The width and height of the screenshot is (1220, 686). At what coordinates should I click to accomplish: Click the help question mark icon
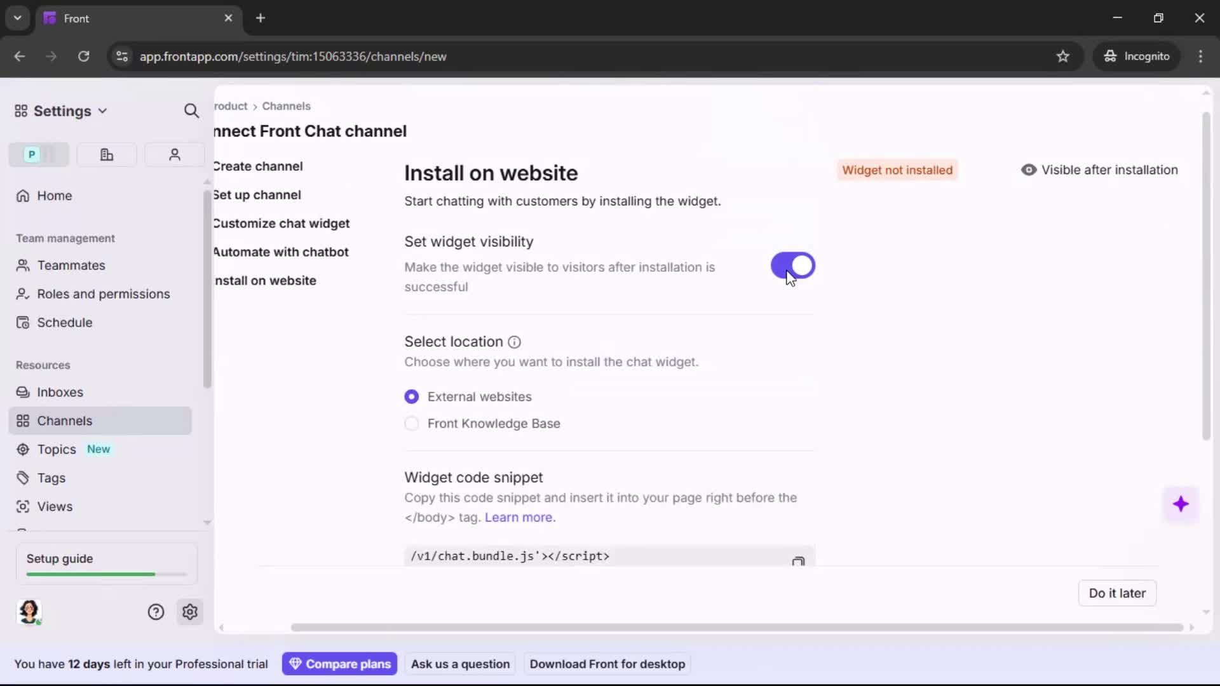click(x=156, y=612)
